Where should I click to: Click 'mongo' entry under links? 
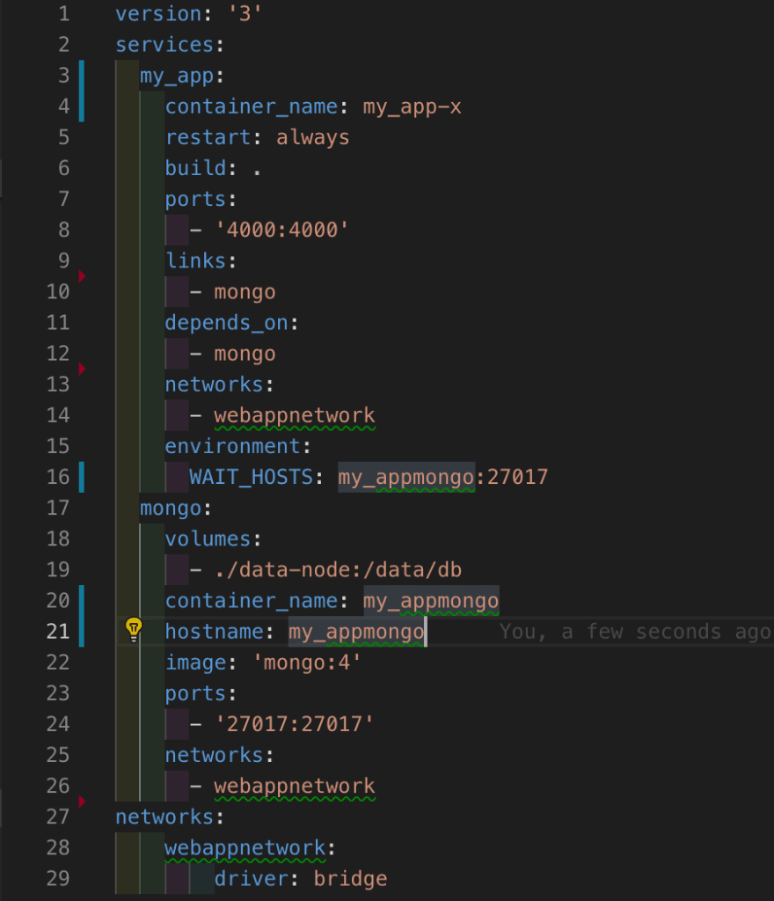coord(245,292)
